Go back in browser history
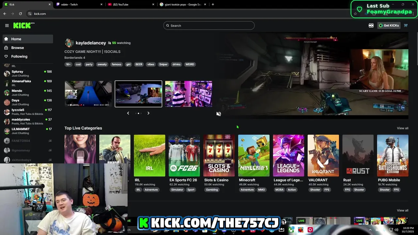The height and width of the screenshot is (235, 418). coord(5,14)
